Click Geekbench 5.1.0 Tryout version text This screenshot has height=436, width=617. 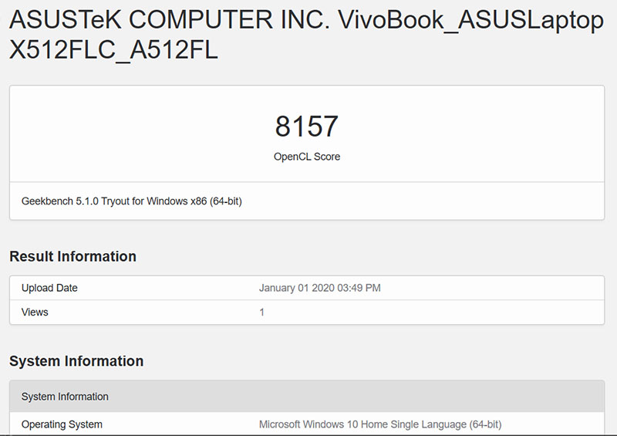[x=131, y=201]
